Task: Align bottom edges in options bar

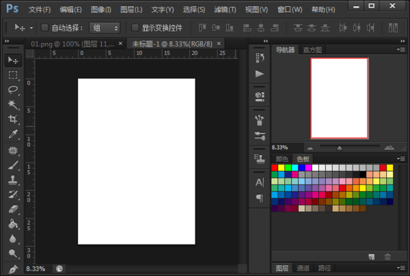Action: coord(230,28)
